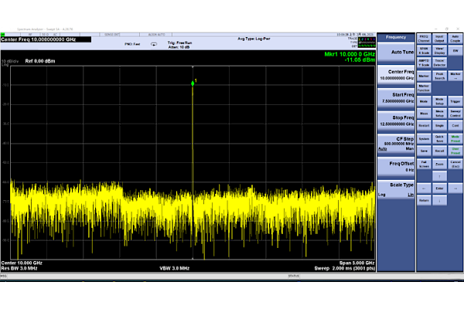Click Sweep 2.000 ms (3001 pts) text
The image size is (464, 309).
click(x=344, y=269)
